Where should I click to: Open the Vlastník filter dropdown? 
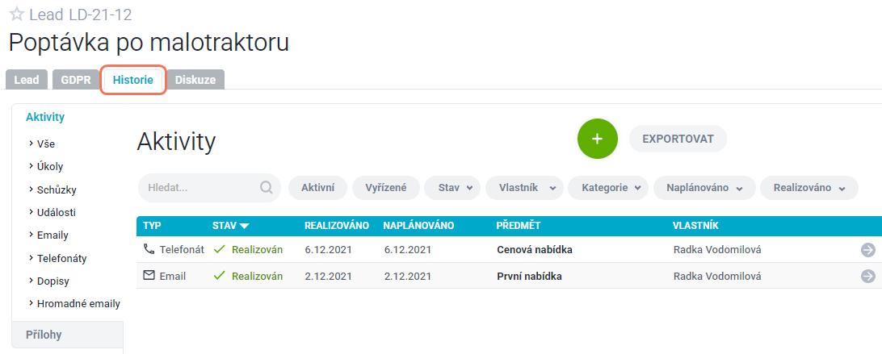[524, 188]
